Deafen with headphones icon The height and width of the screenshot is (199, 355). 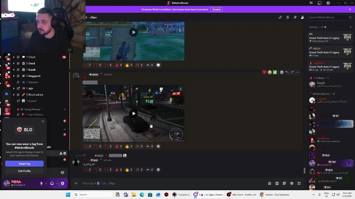pyautogui.click(x=52, y=183)
